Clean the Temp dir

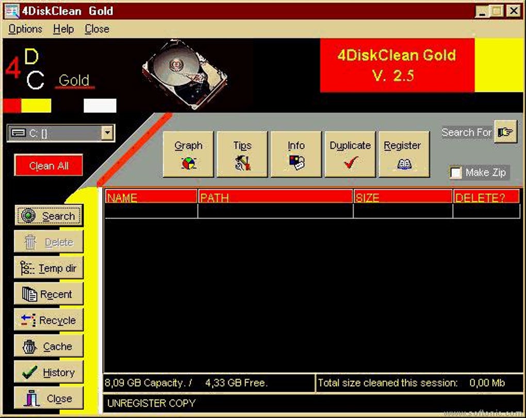[x=49, y=268]
